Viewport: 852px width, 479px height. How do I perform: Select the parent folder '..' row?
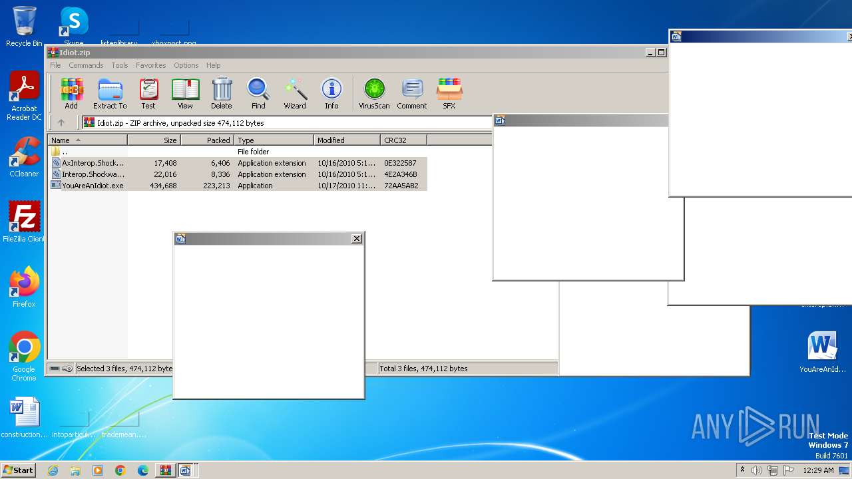pyautogui.click(x=238, y=152)
